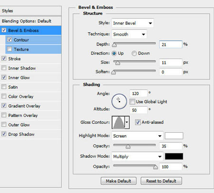Pick the white highlight color swatch
This screenshot has height=193, width=214.
point(174,136)
